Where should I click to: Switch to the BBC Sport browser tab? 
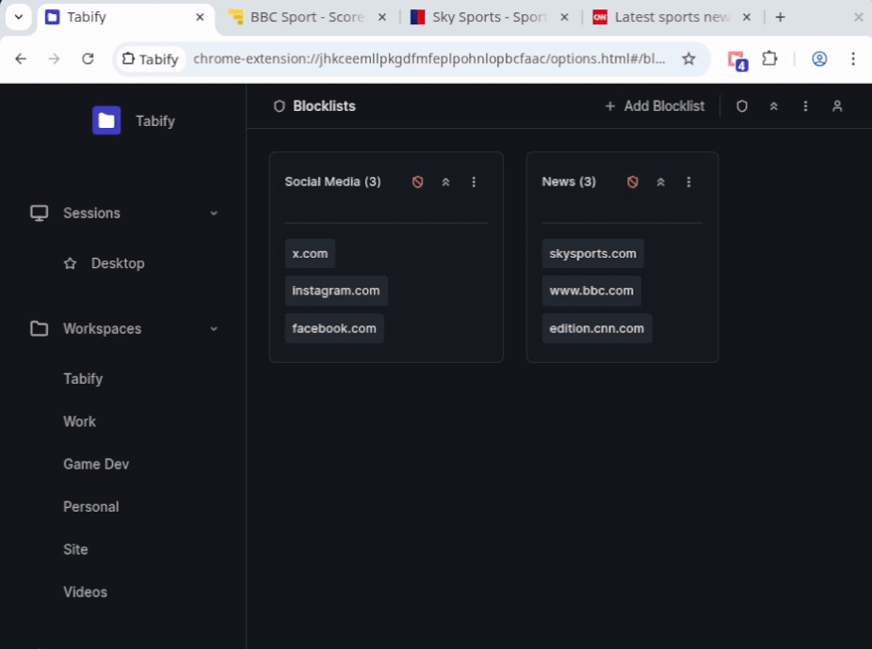[x=308, y=17]
